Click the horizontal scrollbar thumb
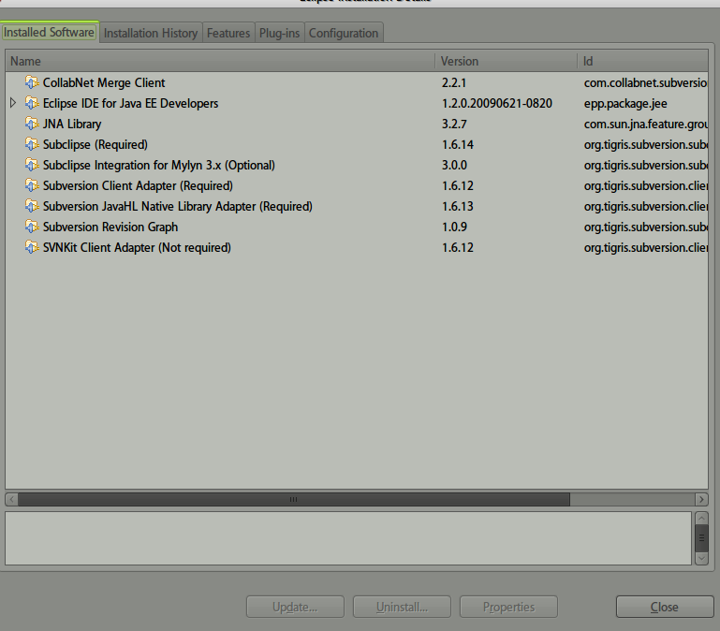720x631 pixels. pyautogui.click(x=294, y=499)
